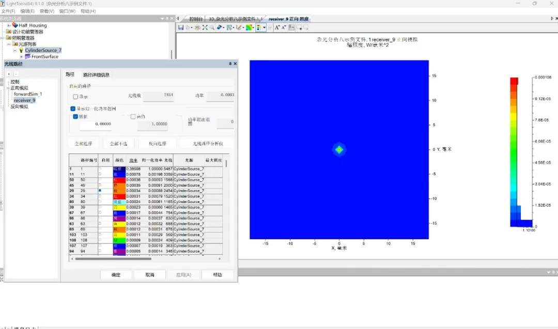Click the 确定 button
The height and width of the screenshot is (329, 558).
tap(116, 275)
